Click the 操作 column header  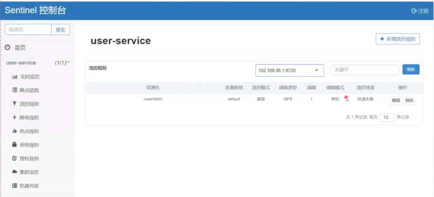pos(402,88)
